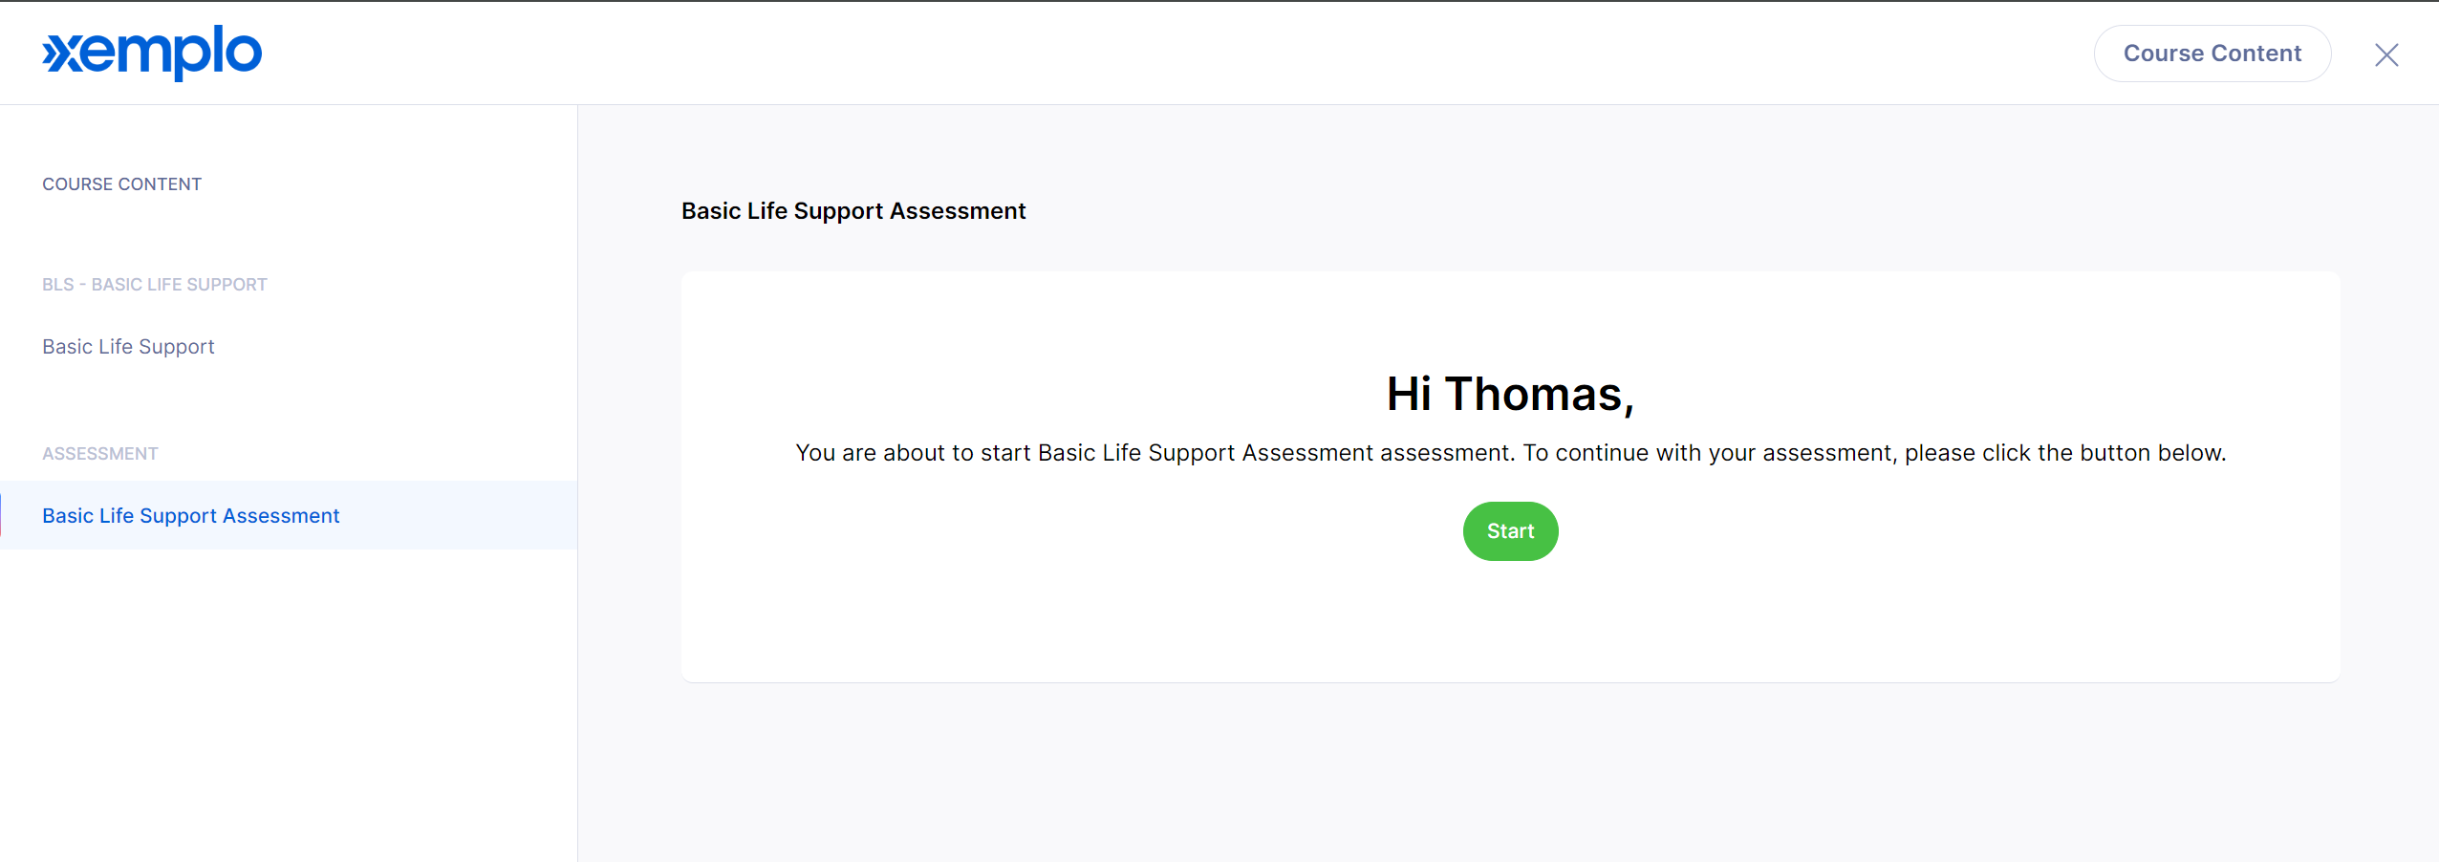Collapse the BLS - BASIC LIFE SUPPORT section
This screenshot has height=862, width=2439.
(x=154, y=285)
